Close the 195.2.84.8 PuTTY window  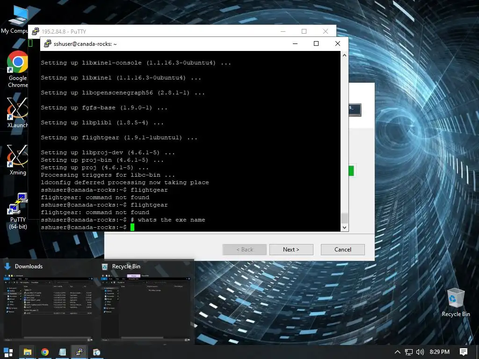(326, 31)
